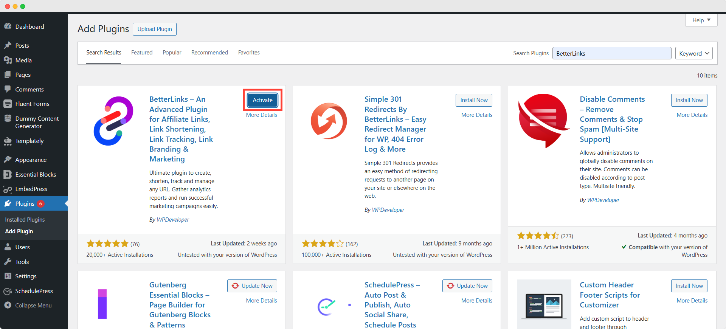The image size is (726, 329).
Task: Click the Plugins plug icon
Action: tap(8, 203)
